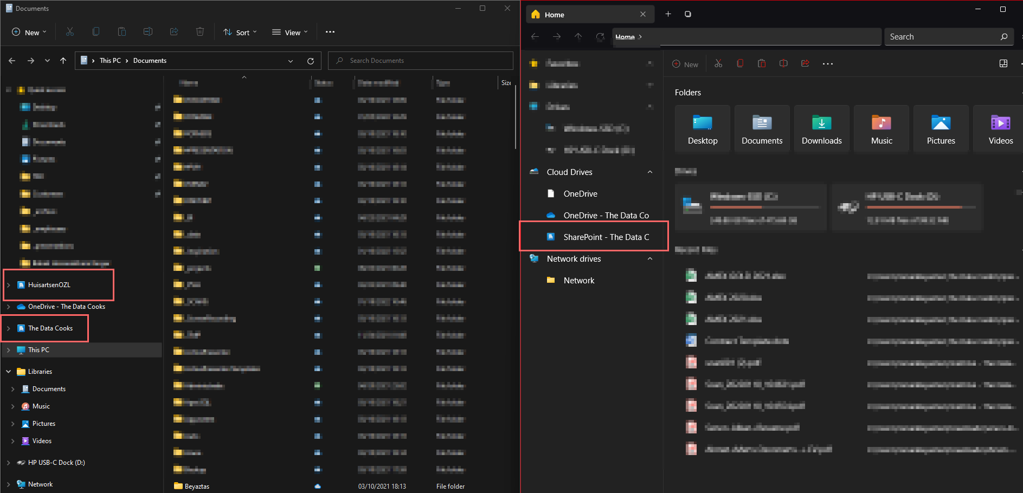This screenshot has height=493, width=1023.
Task: Open address bar history dropdown in Documents window
Action: pos(291,61)
